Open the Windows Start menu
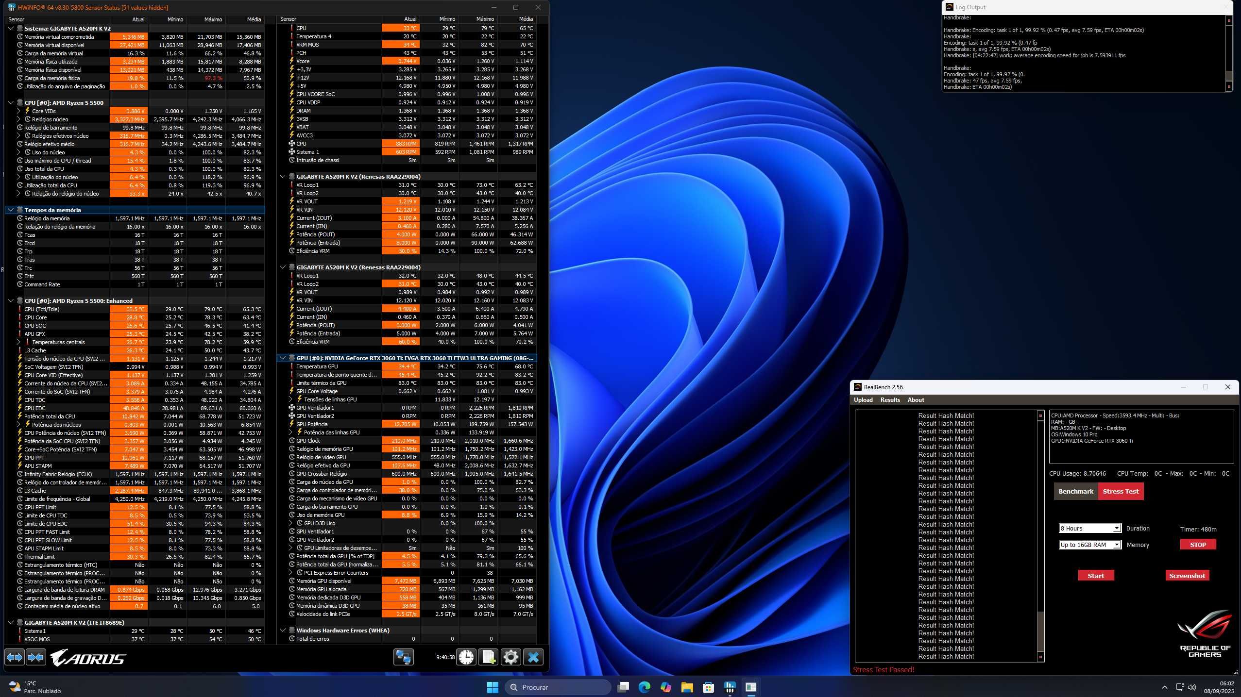Viewport: 1241px width, 697px height. [493, 687]
